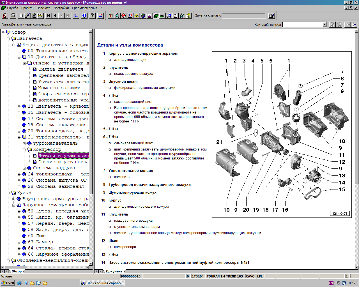
Task: Open the Критерий поиска dropdown list
Action: [325, 25]
